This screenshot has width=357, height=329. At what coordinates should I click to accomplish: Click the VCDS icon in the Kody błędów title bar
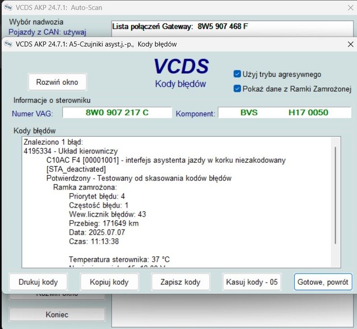(8, 44)
